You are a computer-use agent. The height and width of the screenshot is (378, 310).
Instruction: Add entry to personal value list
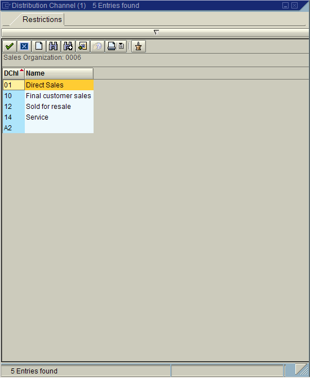coord(83,46)
